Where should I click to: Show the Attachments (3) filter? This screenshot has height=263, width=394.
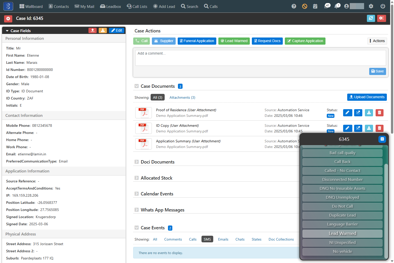182,97
